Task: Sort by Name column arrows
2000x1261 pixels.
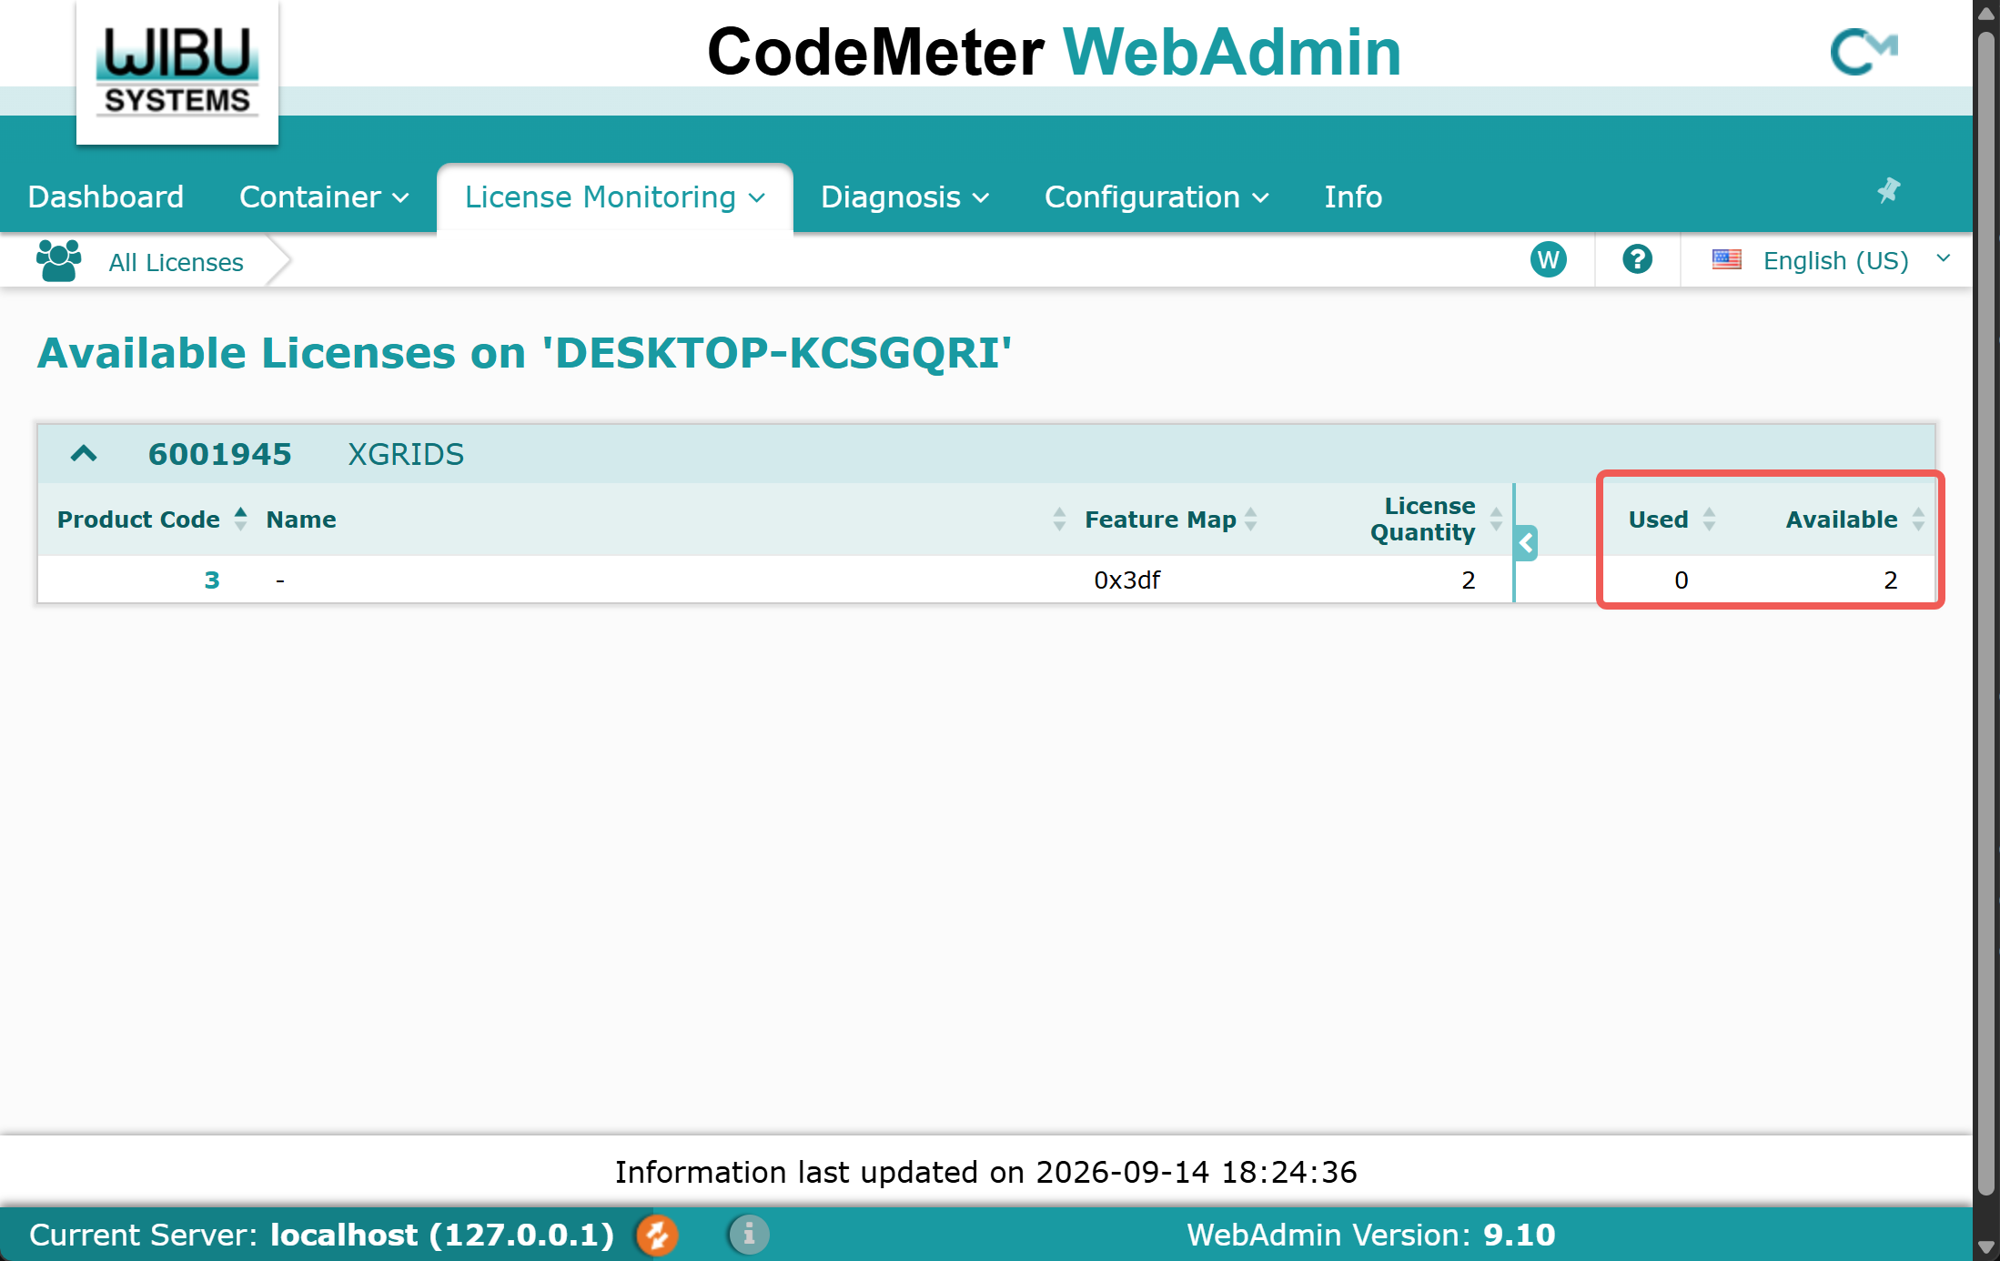Action: click(1059, 519)
